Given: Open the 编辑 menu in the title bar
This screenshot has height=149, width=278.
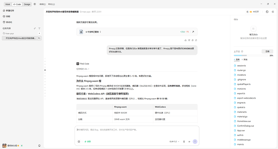Looking at the screenshot, I should pyautogui.click(x=43, y=4).
